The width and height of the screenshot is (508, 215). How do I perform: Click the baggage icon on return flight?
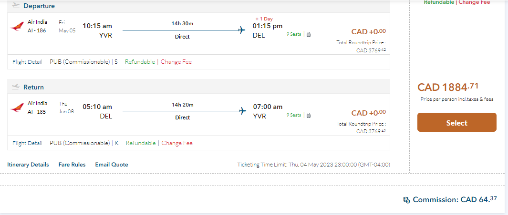tap(309, 115)
